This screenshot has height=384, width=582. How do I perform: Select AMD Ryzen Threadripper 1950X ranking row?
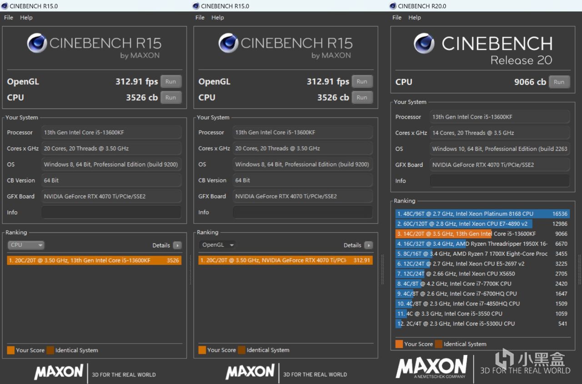[482, 244]
